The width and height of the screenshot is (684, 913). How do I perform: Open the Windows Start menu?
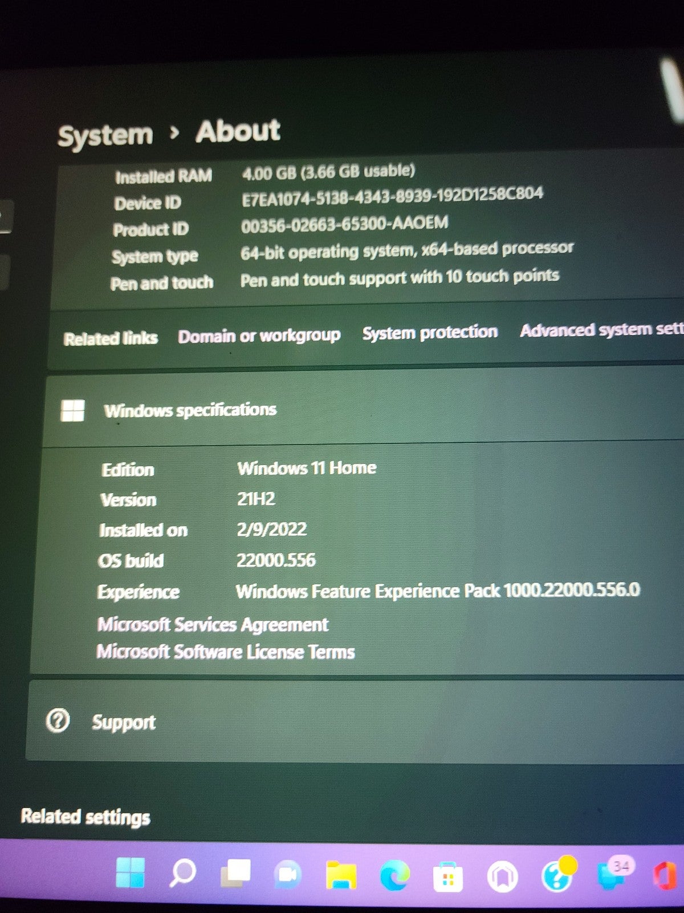pyautogui.click(x=130, y=873)
